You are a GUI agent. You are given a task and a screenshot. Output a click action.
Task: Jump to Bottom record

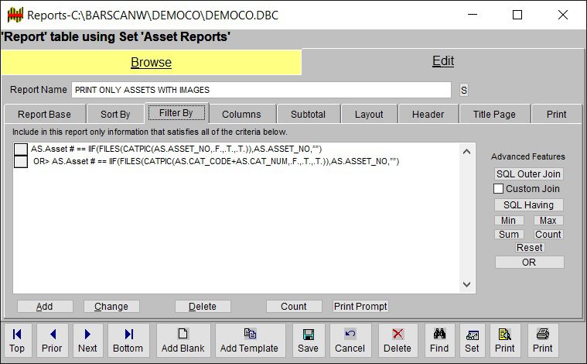point(128,341)
